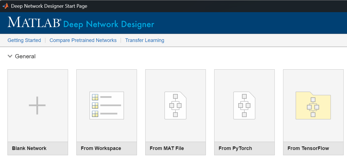Select the From MAT File label

(x=167, y=148)
